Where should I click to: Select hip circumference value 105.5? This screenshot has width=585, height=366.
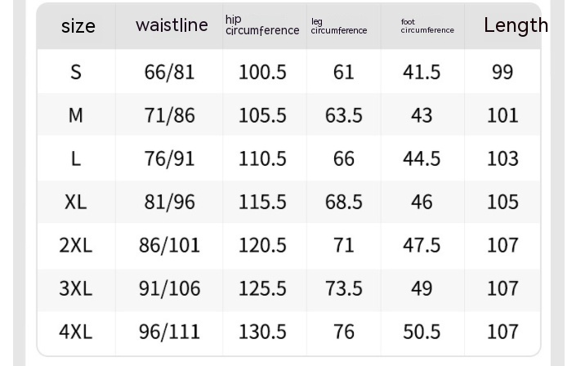tap(262, 115)
